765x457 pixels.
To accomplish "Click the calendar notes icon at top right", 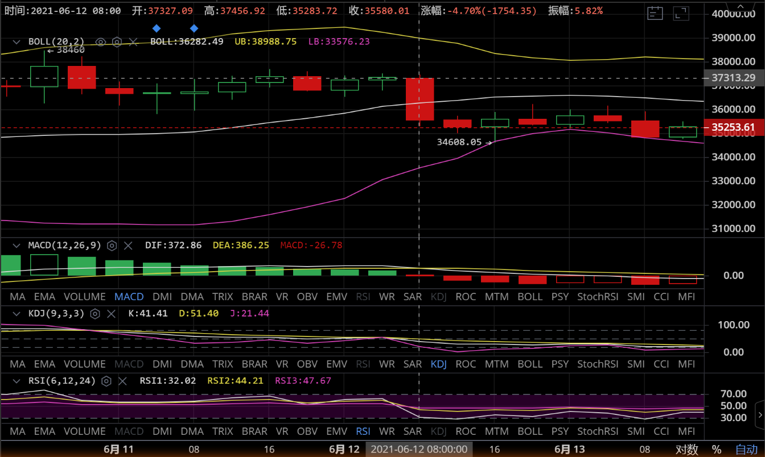I will [655, 13].
